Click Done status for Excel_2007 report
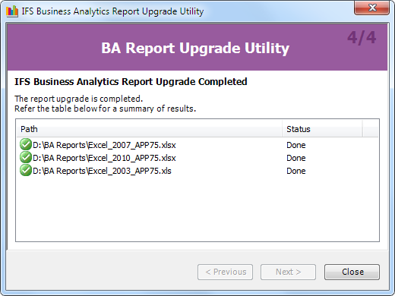The height and width of the screenshot is (296, 395). click(x=296, y=145)
